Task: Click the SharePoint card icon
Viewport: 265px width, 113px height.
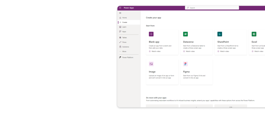Action: (x=220, y=34)
